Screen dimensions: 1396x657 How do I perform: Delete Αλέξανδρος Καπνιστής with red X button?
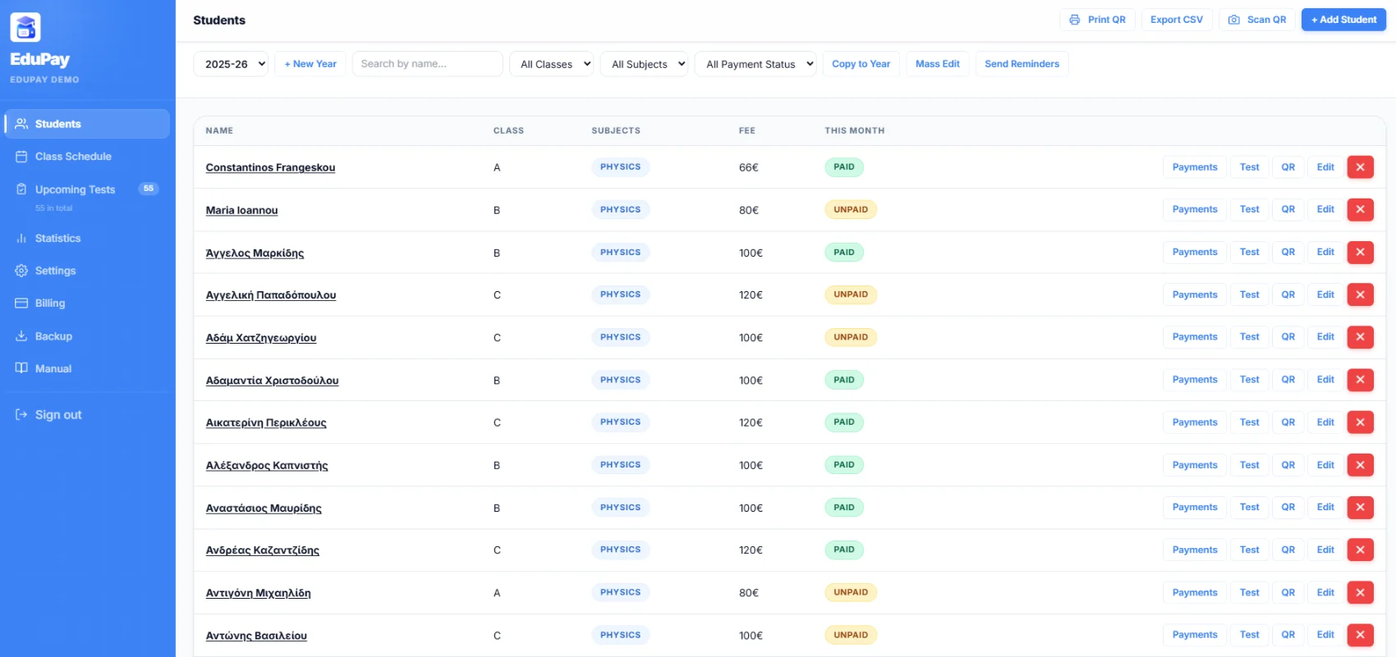[x=1360, y=465]
